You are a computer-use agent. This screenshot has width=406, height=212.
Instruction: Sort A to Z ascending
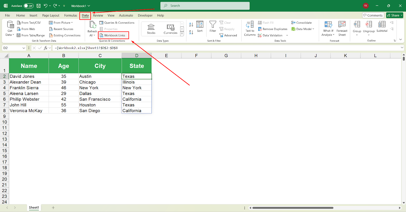191,24
